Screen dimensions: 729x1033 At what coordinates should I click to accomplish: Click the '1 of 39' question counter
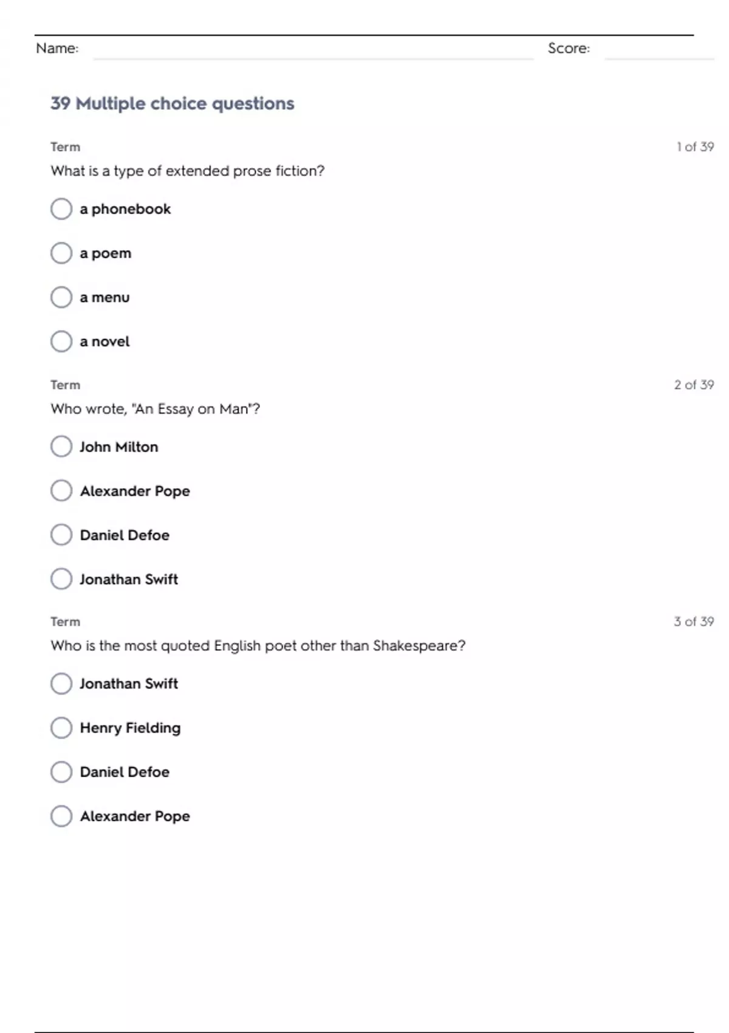(695, 147)
